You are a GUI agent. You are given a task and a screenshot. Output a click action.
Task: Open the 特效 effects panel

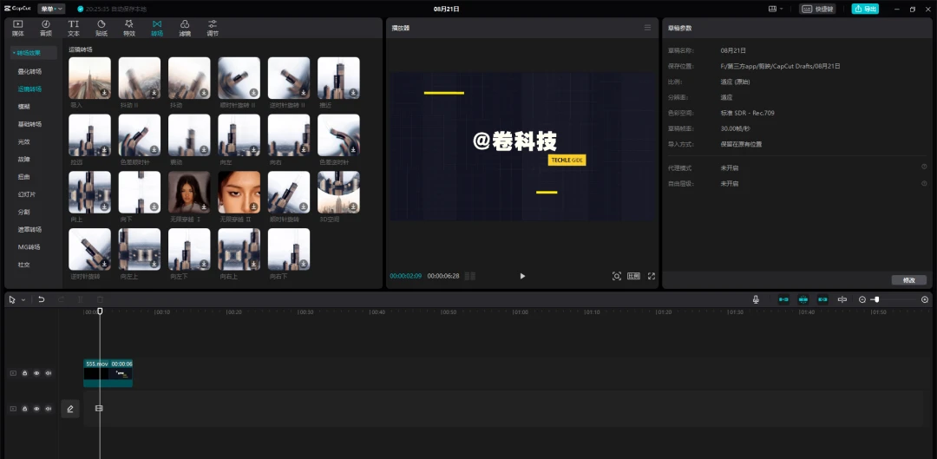click(x=129, y=28)
